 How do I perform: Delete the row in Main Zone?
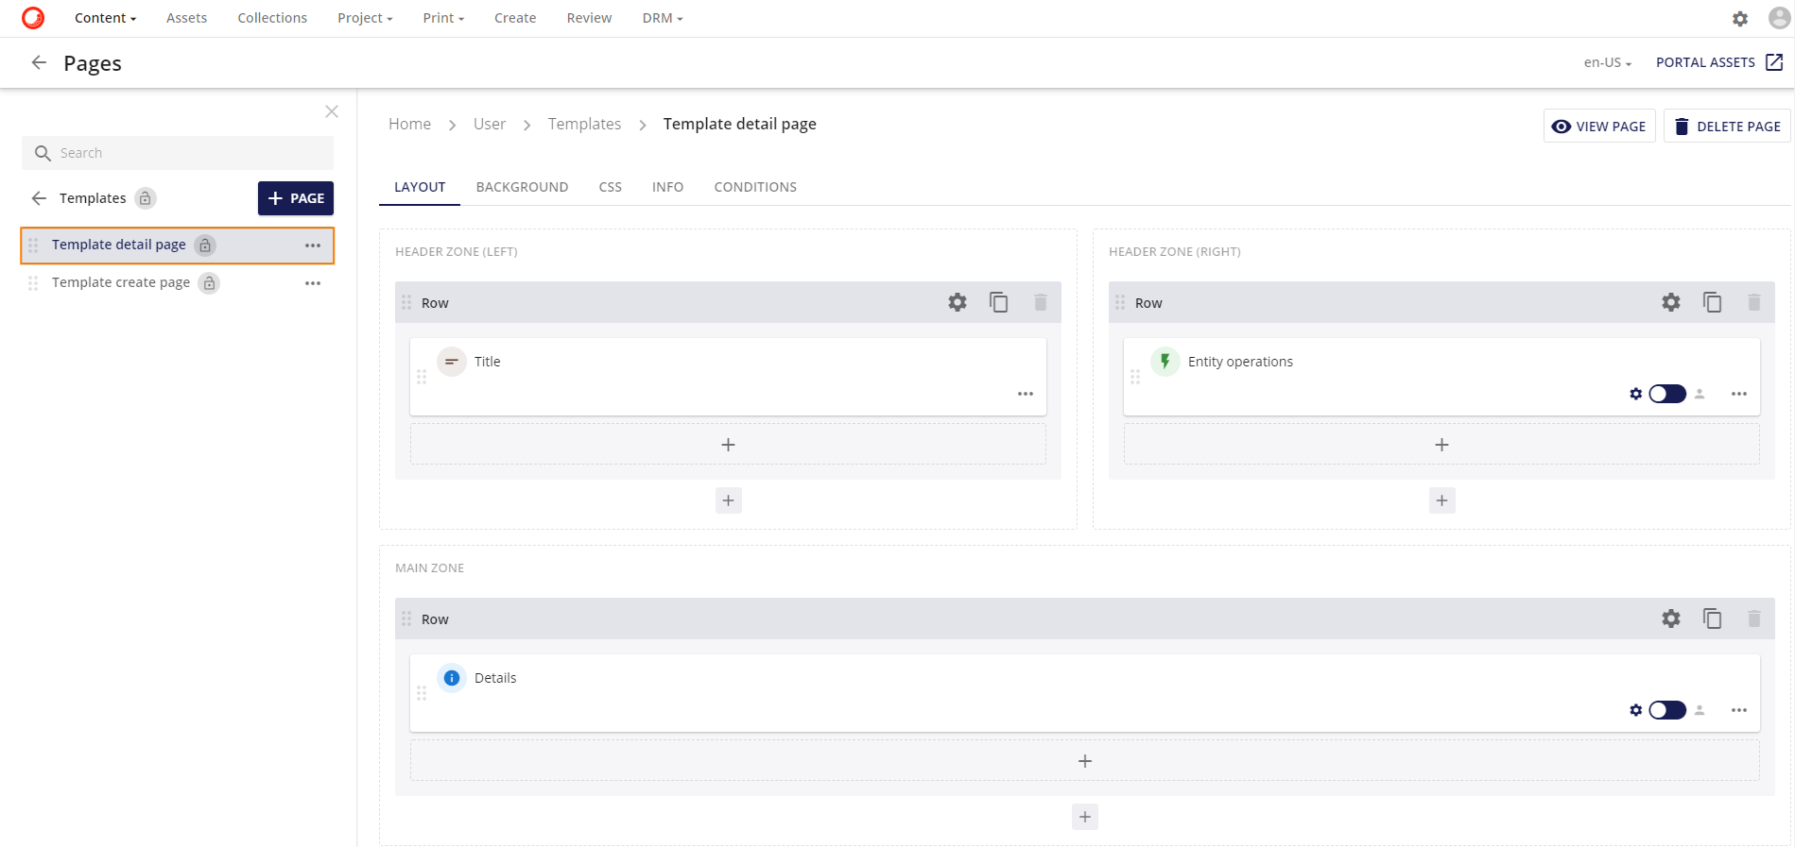[x=1753, y=618]
